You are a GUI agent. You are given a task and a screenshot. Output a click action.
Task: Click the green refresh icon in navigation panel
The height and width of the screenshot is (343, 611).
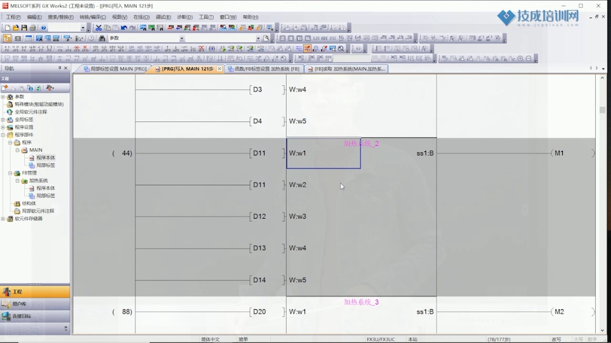38,88
